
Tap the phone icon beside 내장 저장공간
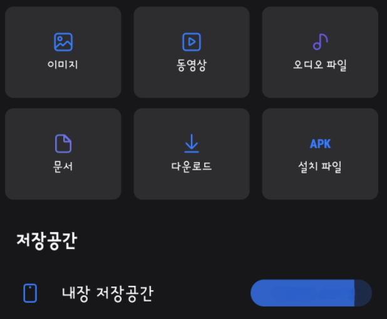point(30,293)
